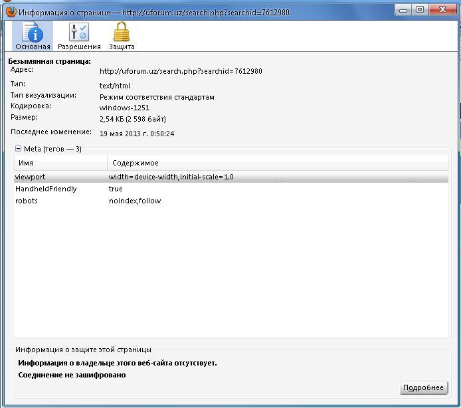Click the last modified date value
The image size is (461, 408).
pos(137,134)
